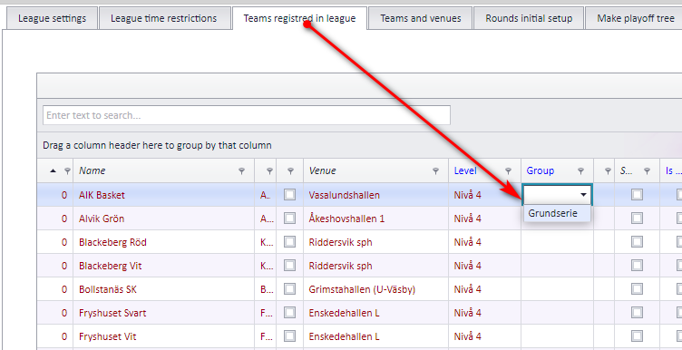Select the Bollstanäs SK name cell
Screen dimensions: 682x350
[x=163, y=289]
